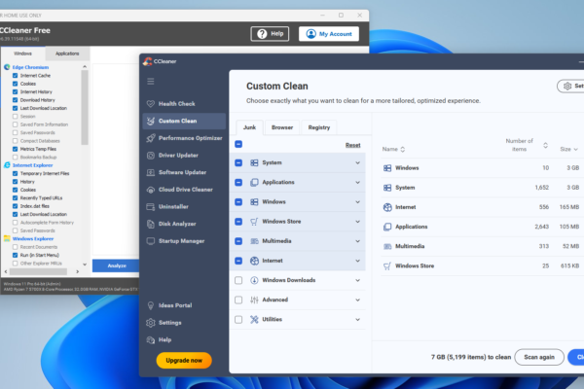Click the Scan again button

[x=538, y=357]
